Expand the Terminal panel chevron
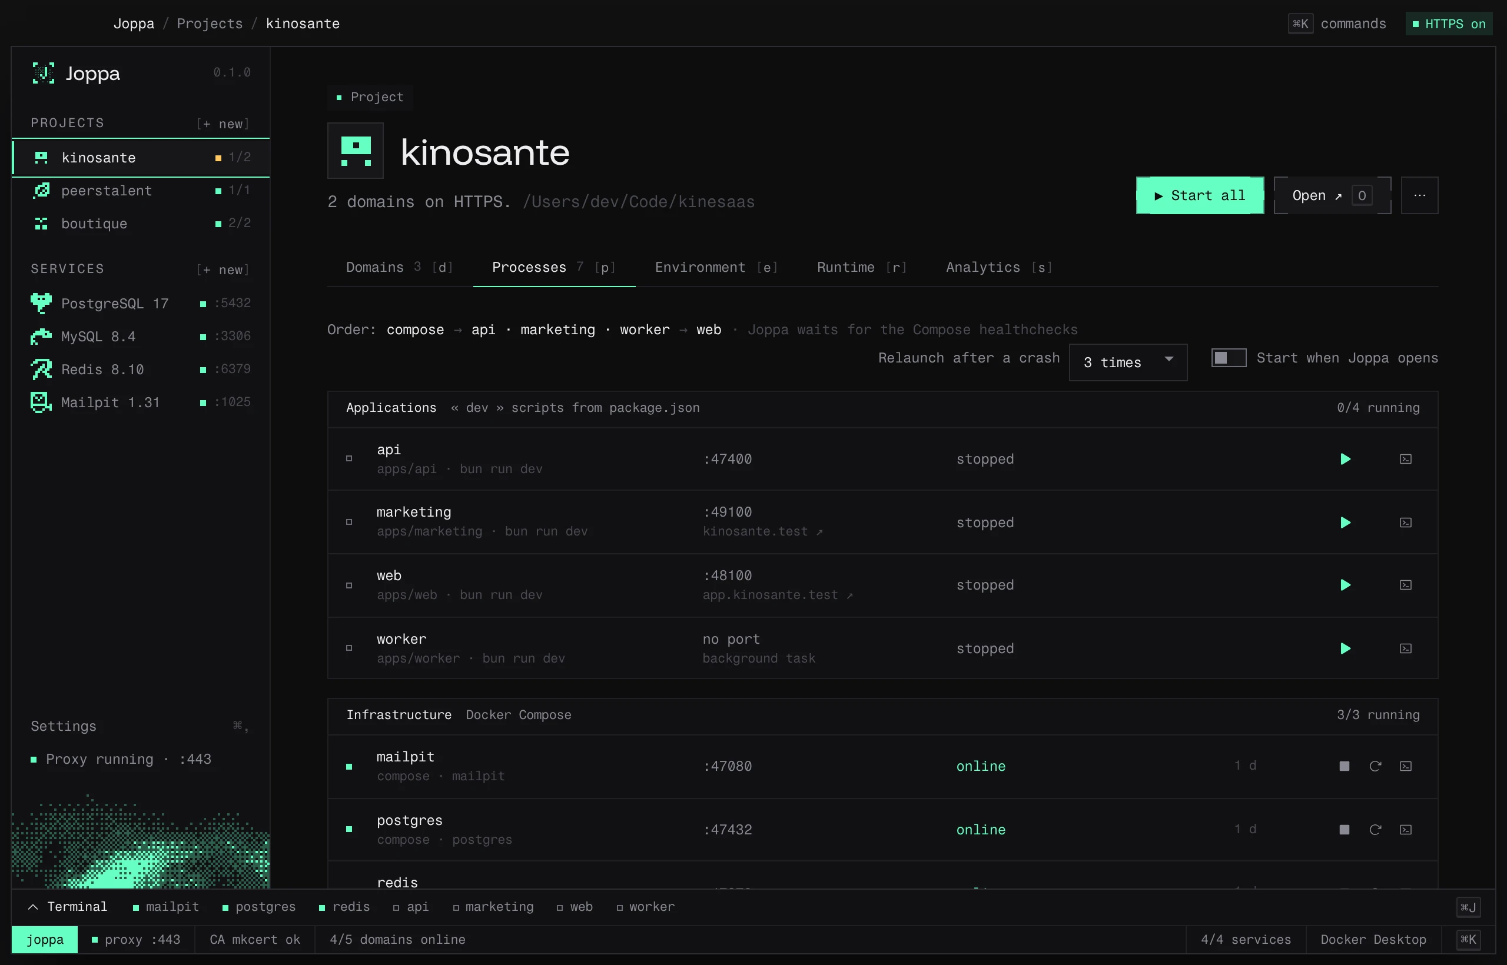This screenshot has height=965, width=1507. click(x=33, y=907)
